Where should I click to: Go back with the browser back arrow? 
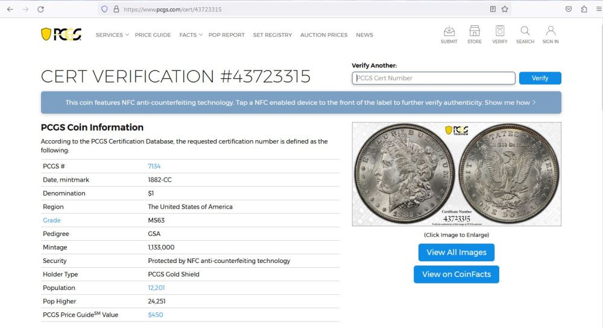10,9
